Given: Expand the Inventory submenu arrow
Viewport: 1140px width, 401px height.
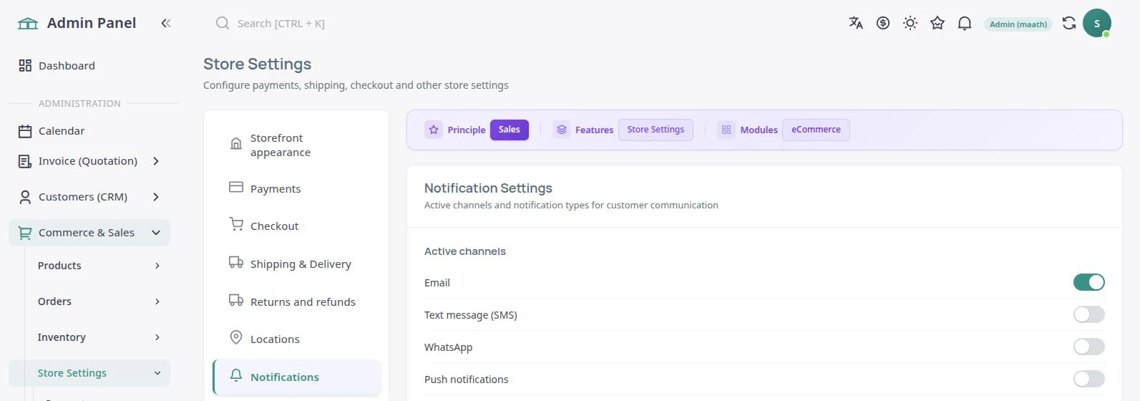Looking at the screenshot, I should (157, 337).
